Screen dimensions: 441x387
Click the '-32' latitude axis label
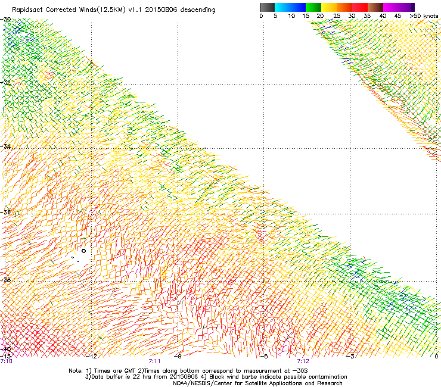click(x=5, y=82)
